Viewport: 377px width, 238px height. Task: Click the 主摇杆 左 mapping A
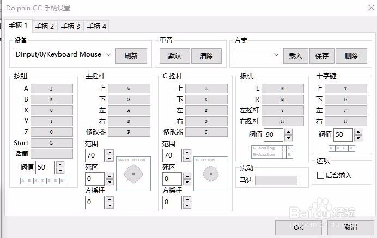pyautogui.click(x=129, y=110)
